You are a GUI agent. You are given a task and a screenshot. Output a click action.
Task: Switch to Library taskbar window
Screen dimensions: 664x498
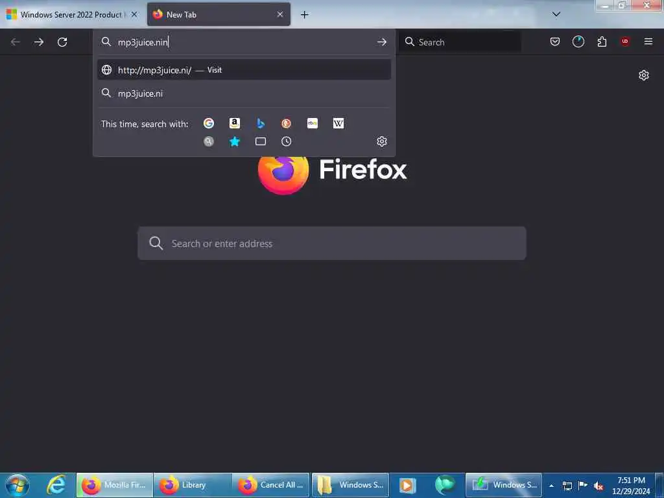[193, 485]
